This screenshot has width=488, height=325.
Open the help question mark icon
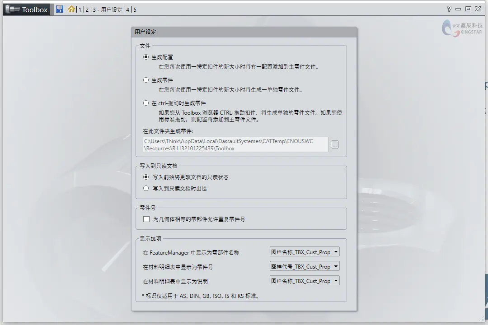point(449,9)
